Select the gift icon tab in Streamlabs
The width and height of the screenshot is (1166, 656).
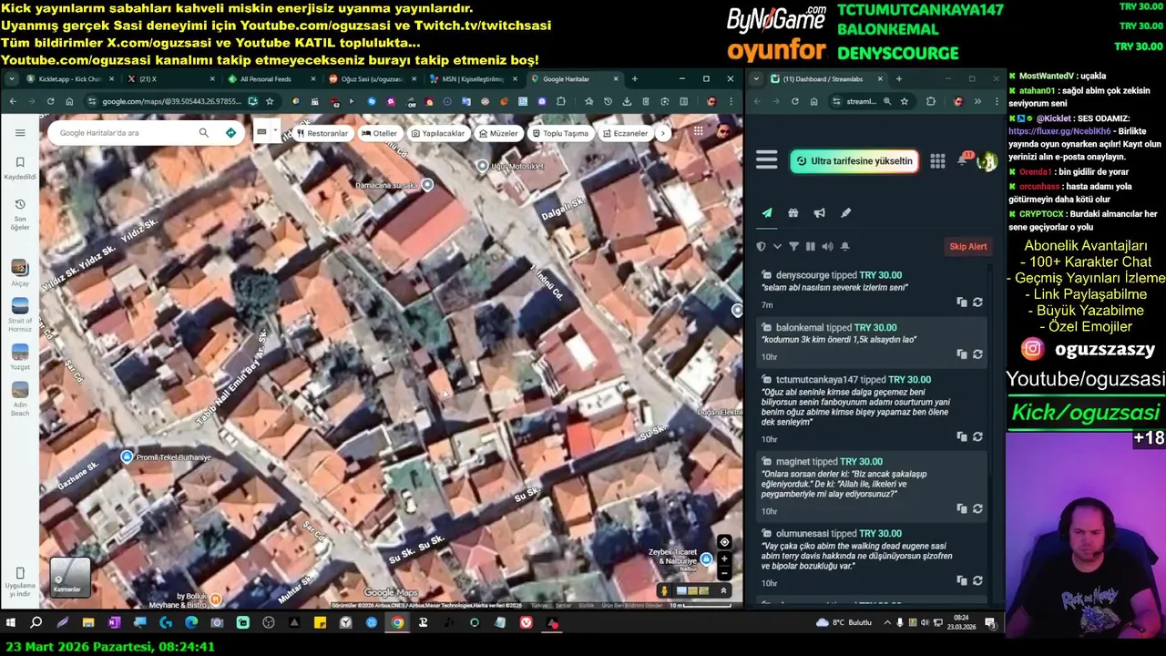click(x=793, y=213)
